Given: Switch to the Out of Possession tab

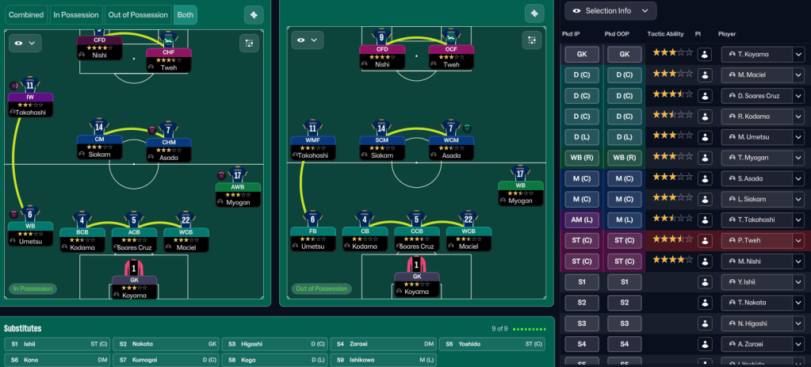Looking at the screenshot, I should (138, 14).
